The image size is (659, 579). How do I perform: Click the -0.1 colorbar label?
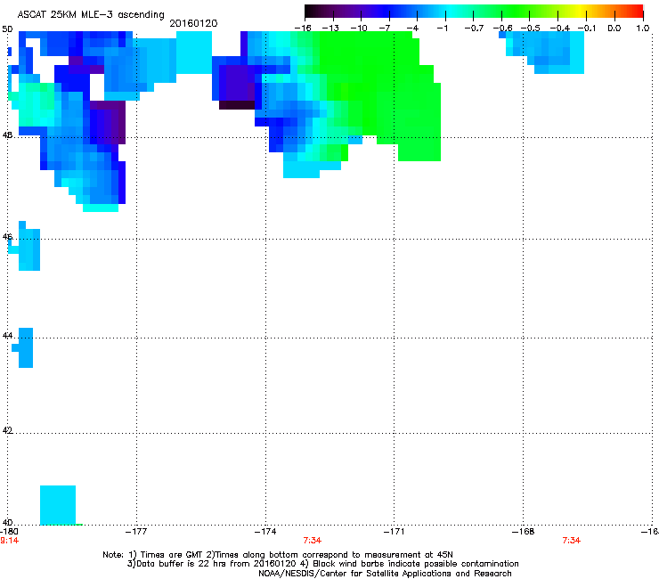[587, 29]
